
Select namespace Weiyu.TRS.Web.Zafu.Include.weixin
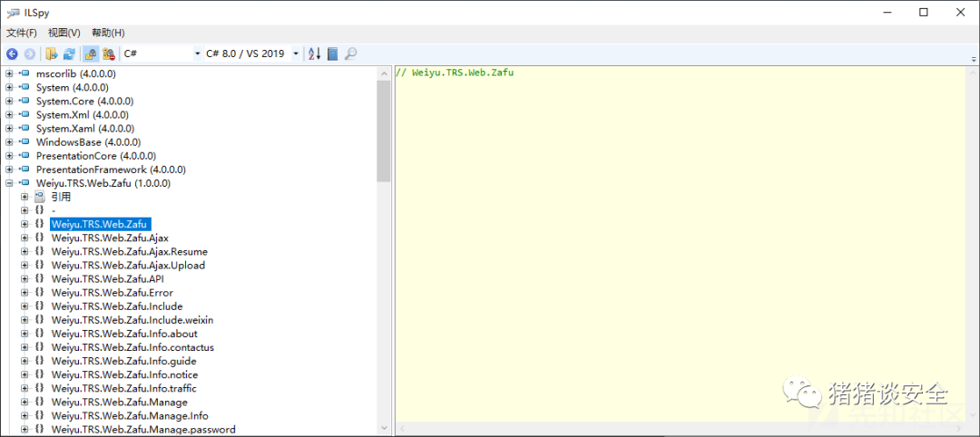coord(132,320)
